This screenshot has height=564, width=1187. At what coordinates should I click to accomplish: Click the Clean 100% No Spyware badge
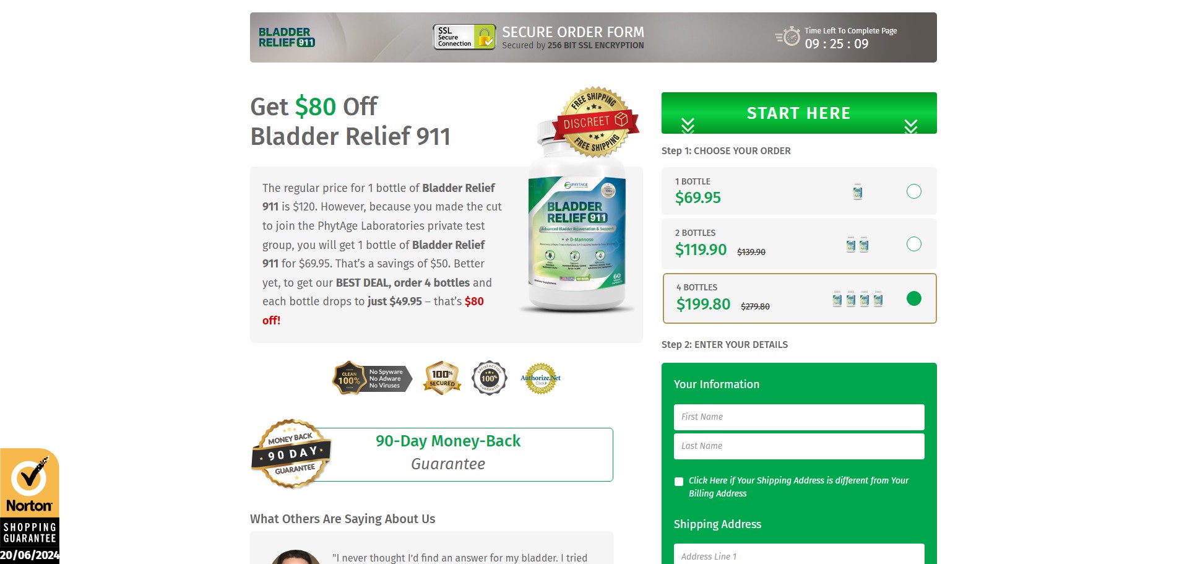(373, 378)
